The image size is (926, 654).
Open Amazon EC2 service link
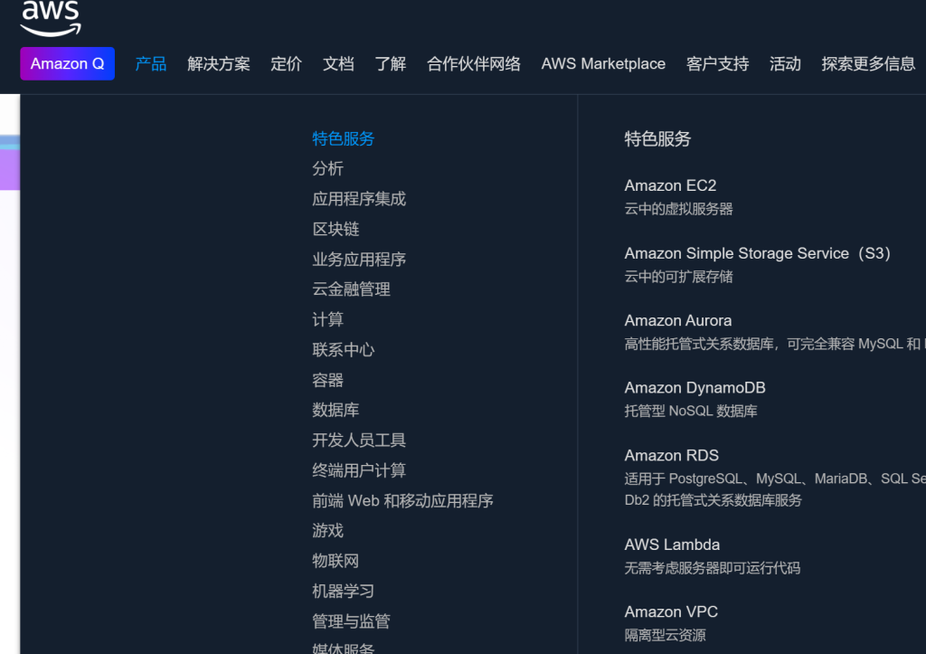pyautogui.click(x=670, y=185)
